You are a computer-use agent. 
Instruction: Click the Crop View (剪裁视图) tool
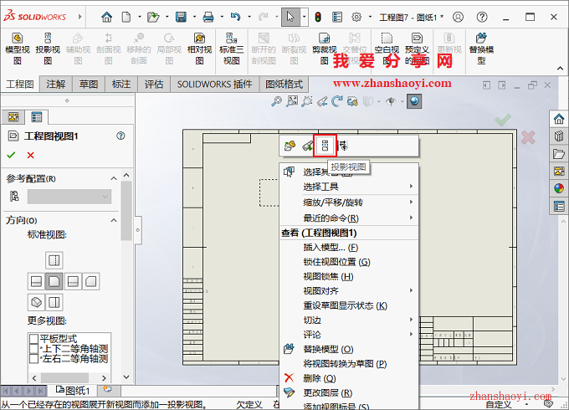(325, 49)
